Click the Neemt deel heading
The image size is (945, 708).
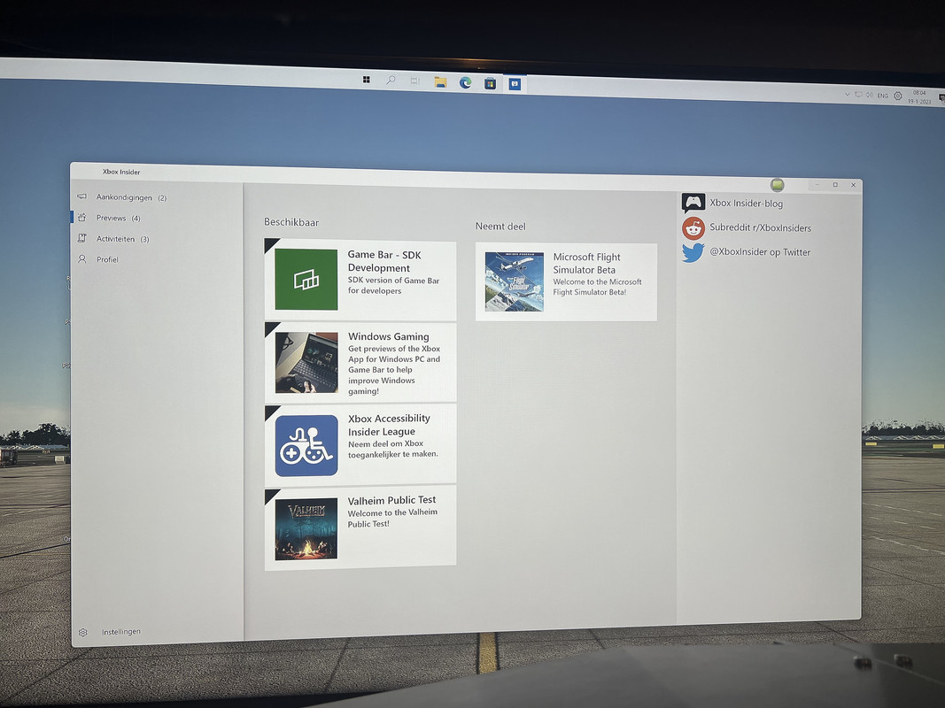click(500, 227)
